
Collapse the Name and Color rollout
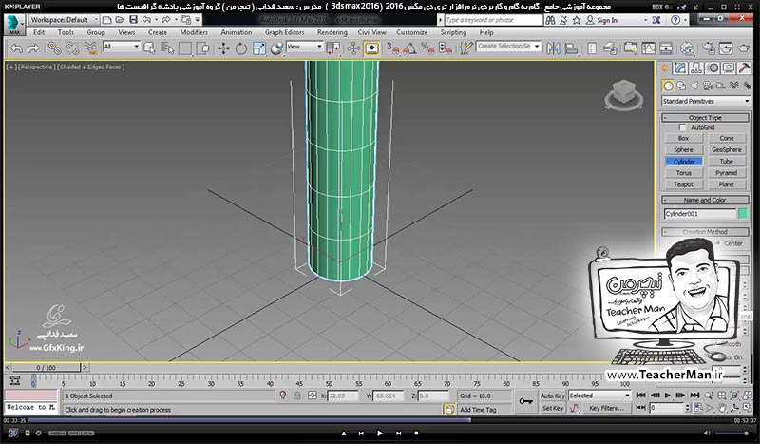[x=705, y=200]
